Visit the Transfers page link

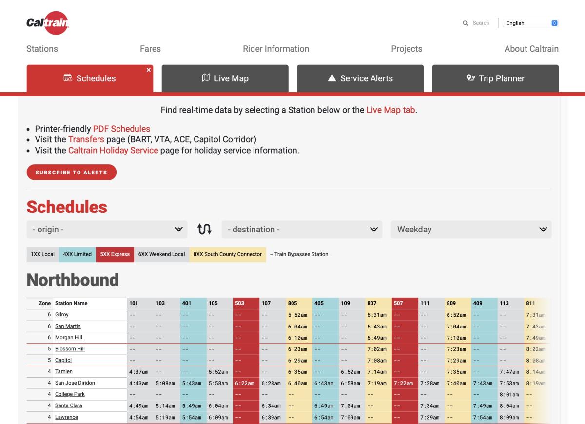86,139
